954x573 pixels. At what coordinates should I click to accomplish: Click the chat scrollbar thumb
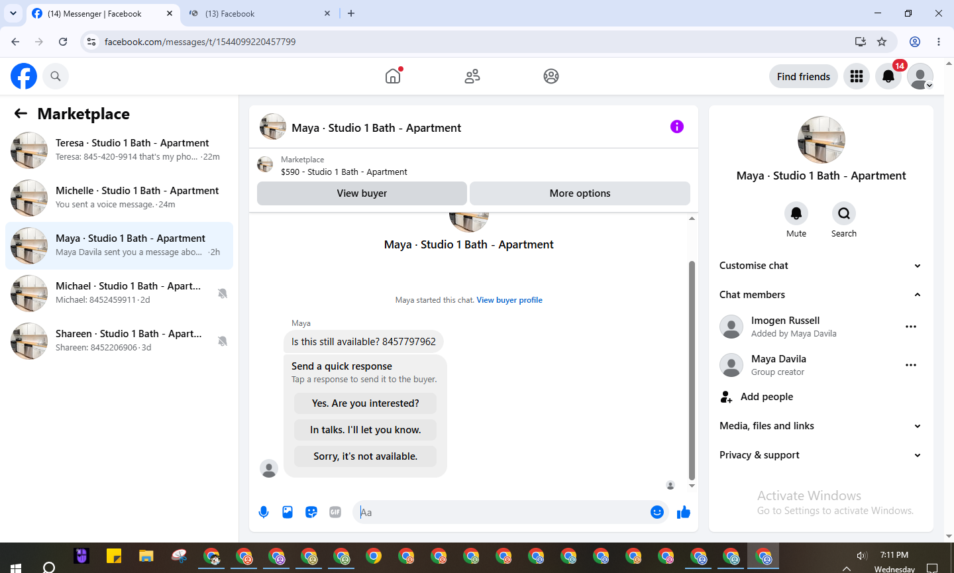[692, 370]
